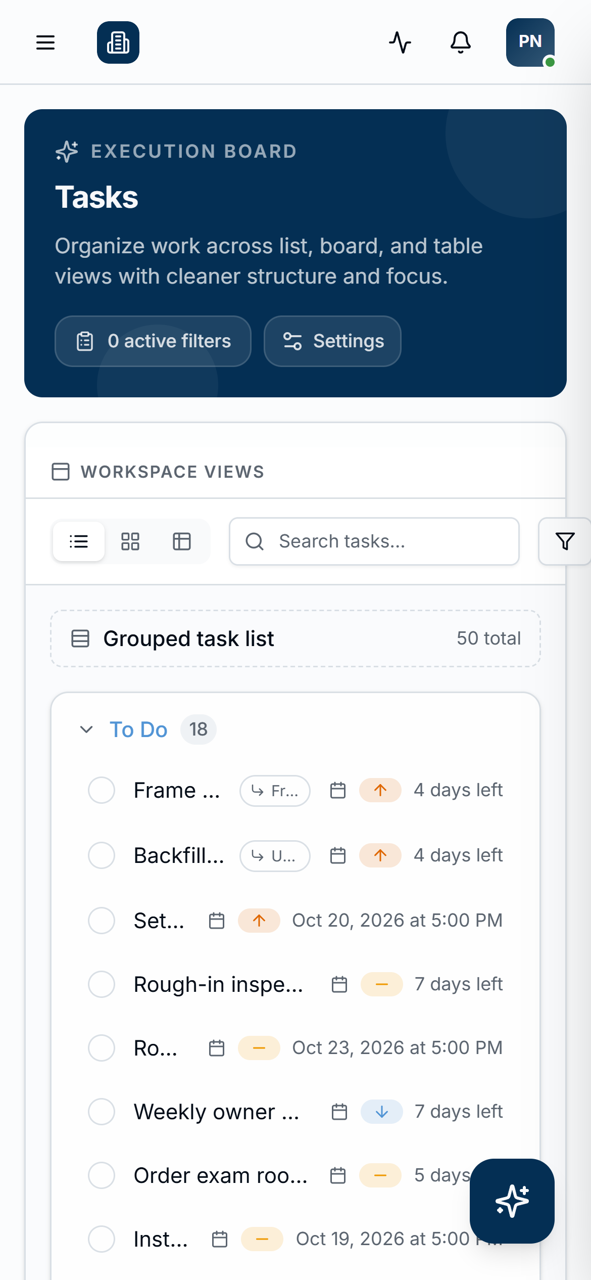Open the Order exam roo... task title
This screenshot has width=591, height=1280.
pos(221,1175)
